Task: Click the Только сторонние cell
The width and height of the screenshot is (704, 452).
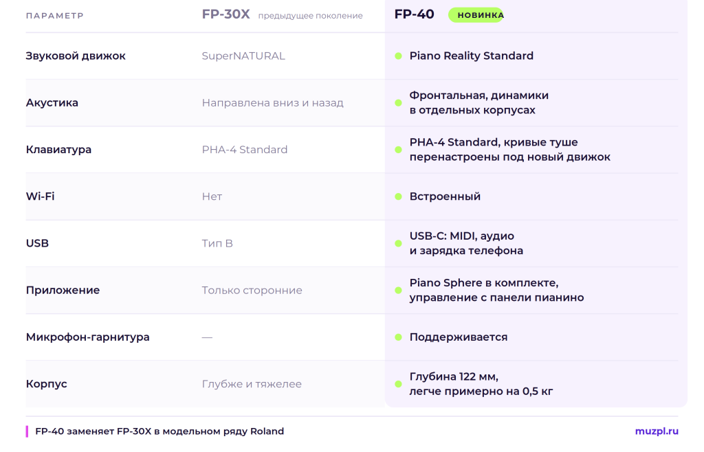Action: [x=252, y=290]
